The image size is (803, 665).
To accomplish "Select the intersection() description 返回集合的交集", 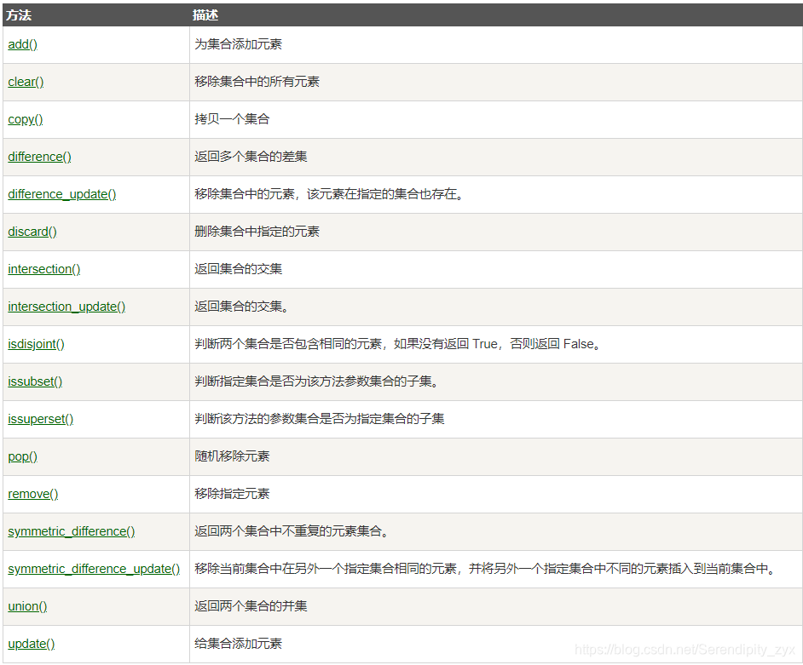I will click(x=238, y=269).
